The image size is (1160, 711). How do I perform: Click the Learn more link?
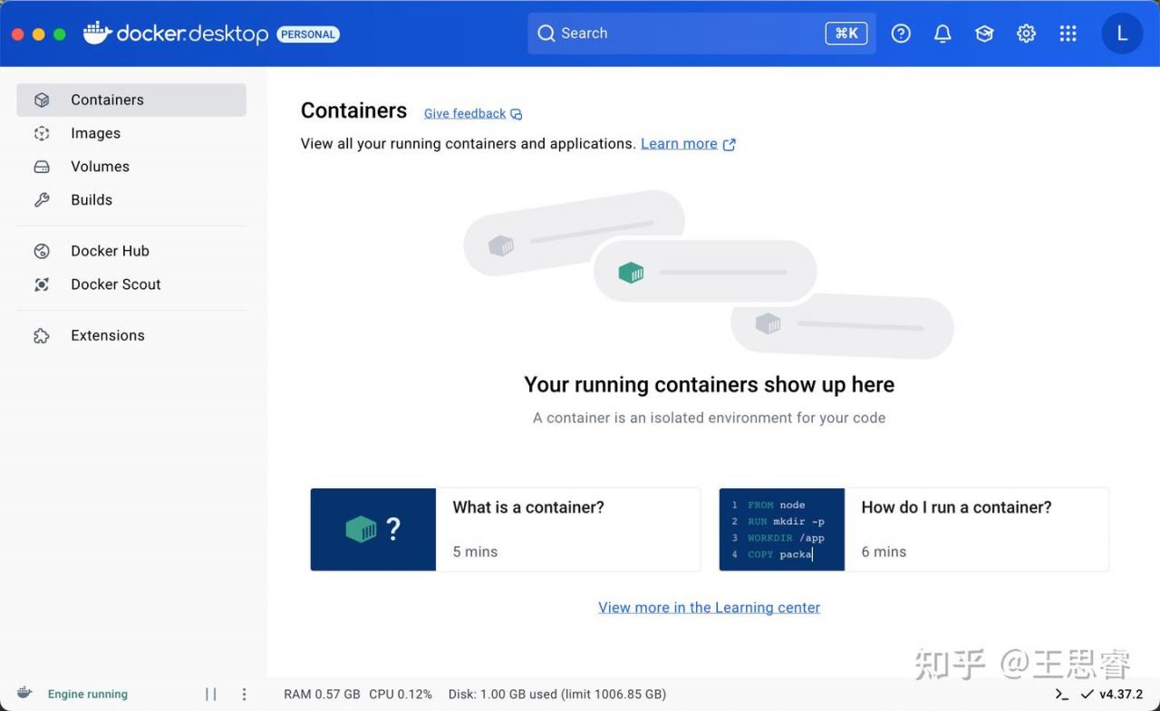pyautogui.click(x=679, y=143)
